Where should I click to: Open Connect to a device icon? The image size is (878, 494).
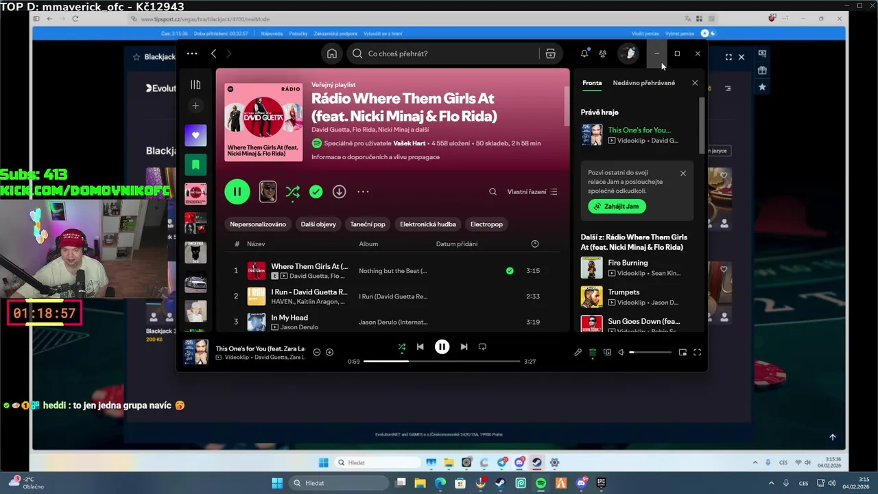pos(607,353)
